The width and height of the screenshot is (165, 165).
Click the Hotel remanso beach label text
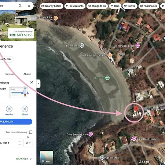[123, 46]
